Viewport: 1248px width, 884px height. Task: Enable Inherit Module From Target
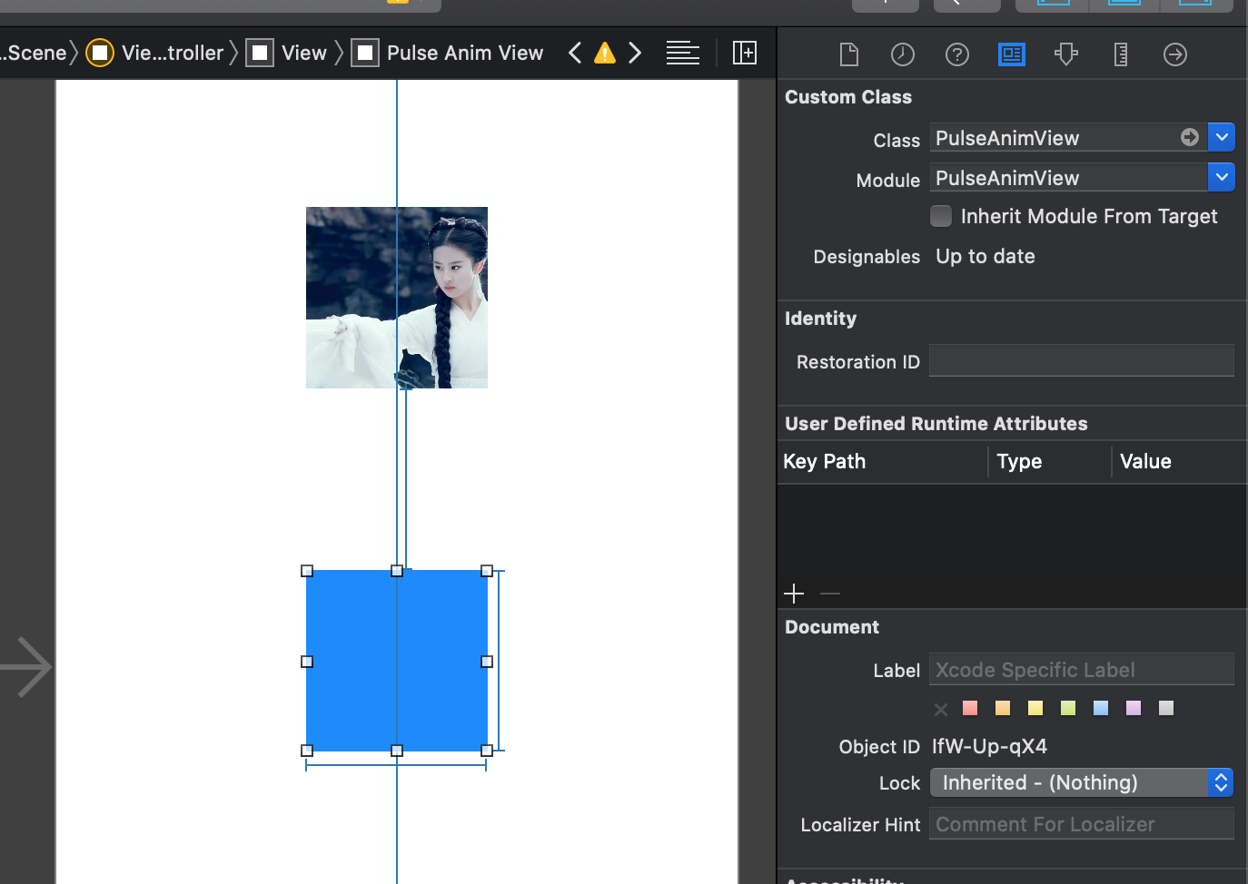tap(941, 216)
